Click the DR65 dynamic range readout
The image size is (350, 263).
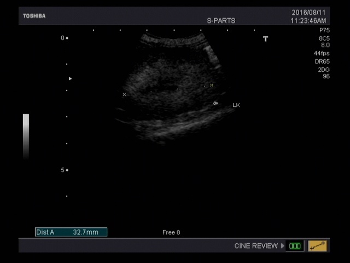click(322, 62)
